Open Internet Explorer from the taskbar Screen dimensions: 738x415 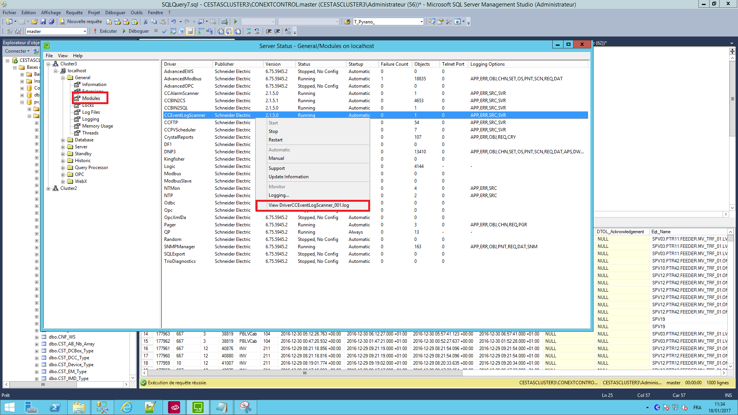click(126, 407)
